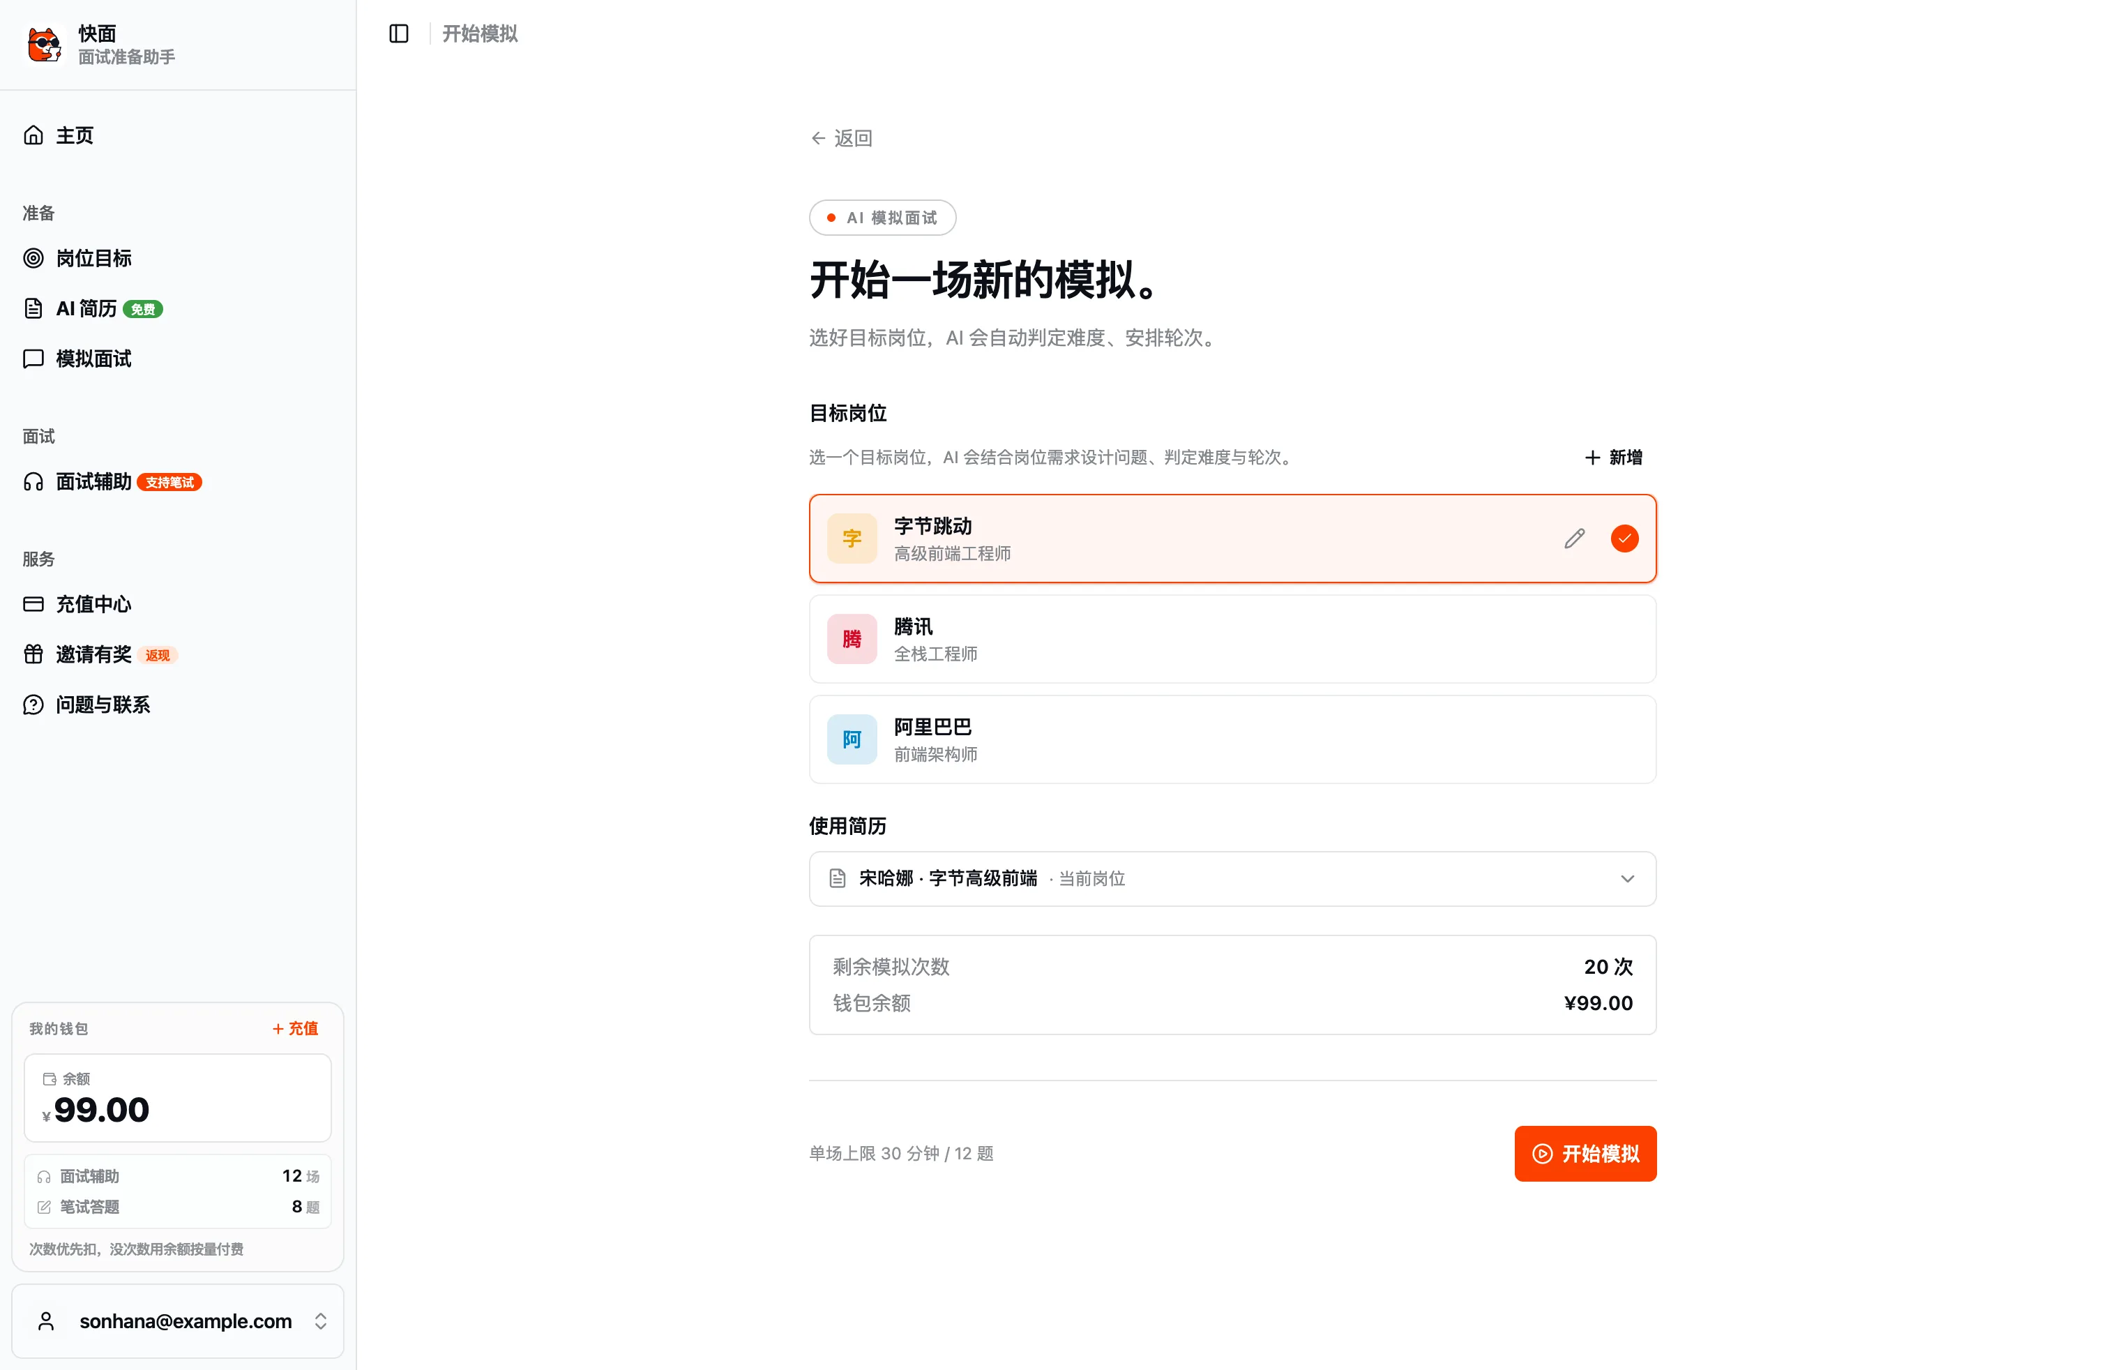Select the 腾讯 全栈工程师 position card
Screen dimensions: 2109x1370
[x=1232, y=639]
